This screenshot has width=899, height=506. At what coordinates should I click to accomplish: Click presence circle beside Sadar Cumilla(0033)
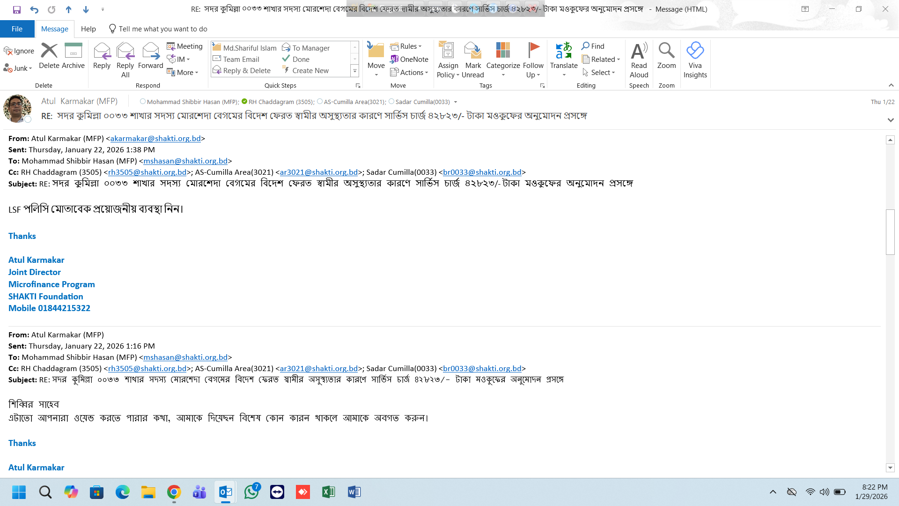pyautogui.click(x=391, y=101)
